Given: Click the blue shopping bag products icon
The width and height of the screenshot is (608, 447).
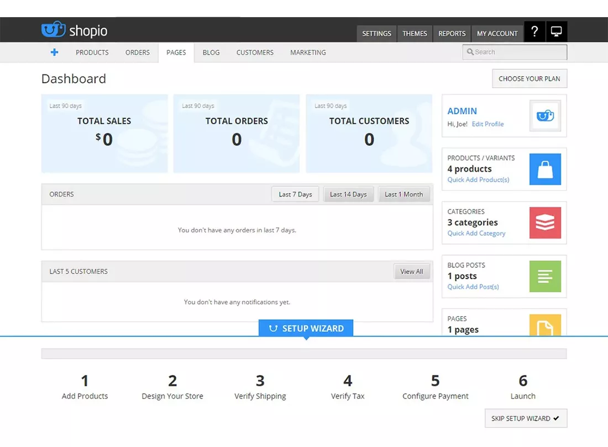Looking at the screenshot, I should click(x=545, y=169).
